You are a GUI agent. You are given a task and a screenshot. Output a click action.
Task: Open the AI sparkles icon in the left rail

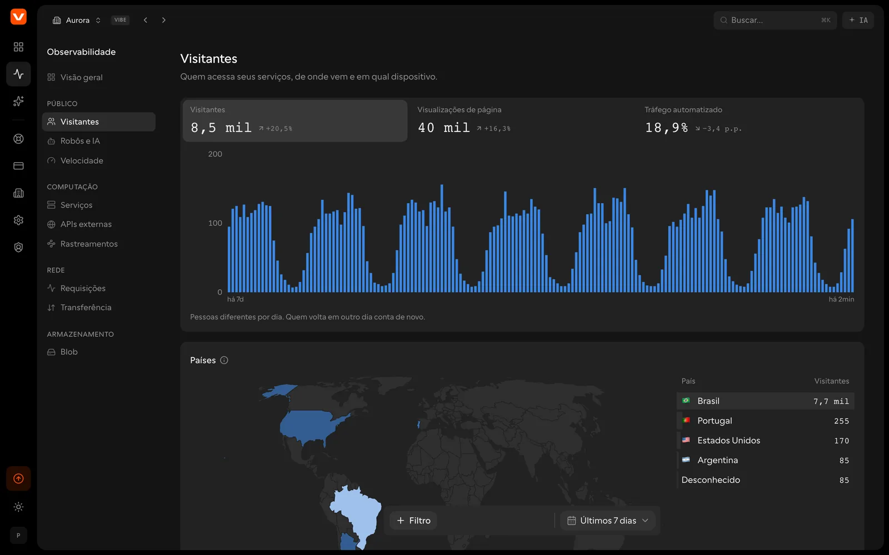tap(18, 101)
